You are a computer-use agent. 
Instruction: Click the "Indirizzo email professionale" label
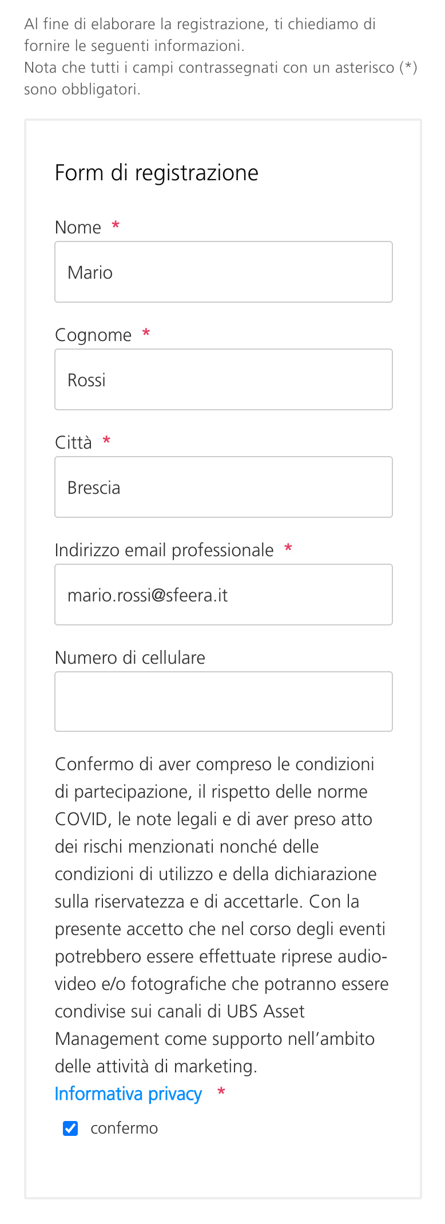[x=164, y=550]
